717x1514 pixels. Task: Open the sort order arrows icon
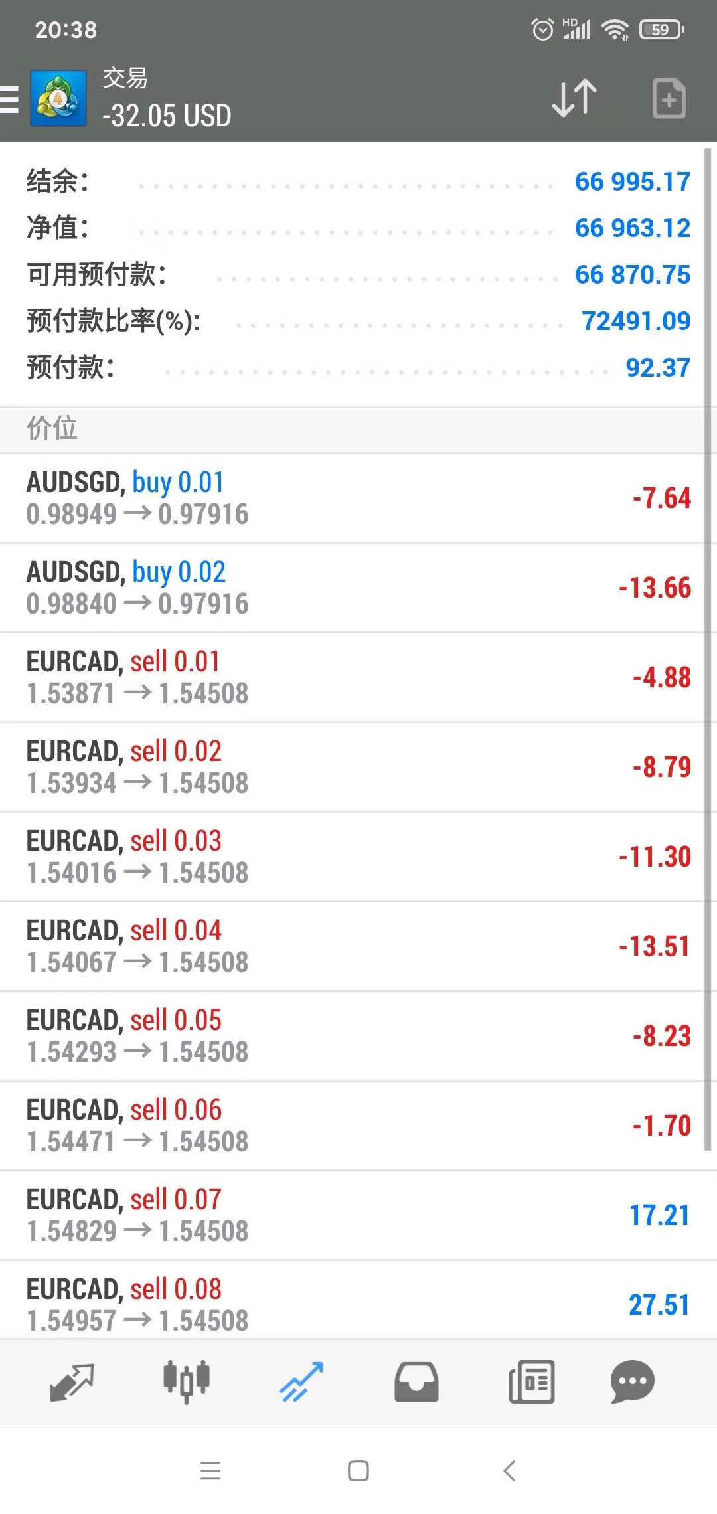(574, 98)
